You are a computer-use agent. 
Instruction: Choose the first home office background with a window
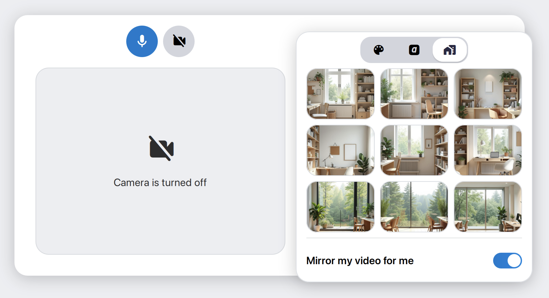[x=341, y=94]
